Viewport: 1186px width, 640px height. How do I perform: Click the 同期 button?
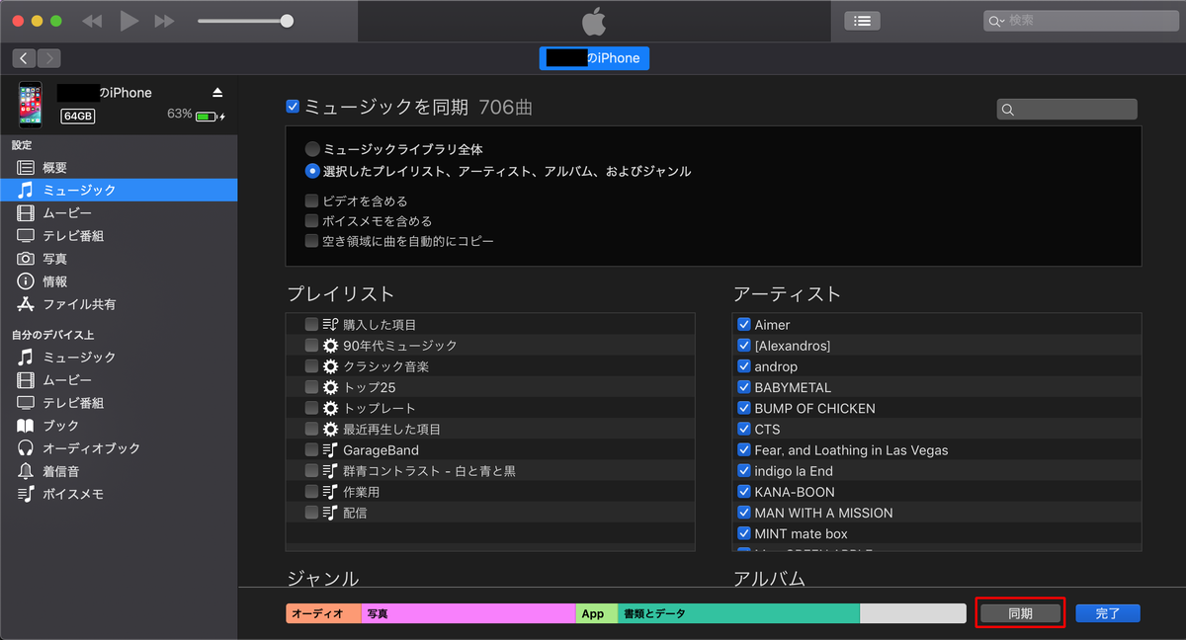pyautogui.click(x=1020, y=612)
